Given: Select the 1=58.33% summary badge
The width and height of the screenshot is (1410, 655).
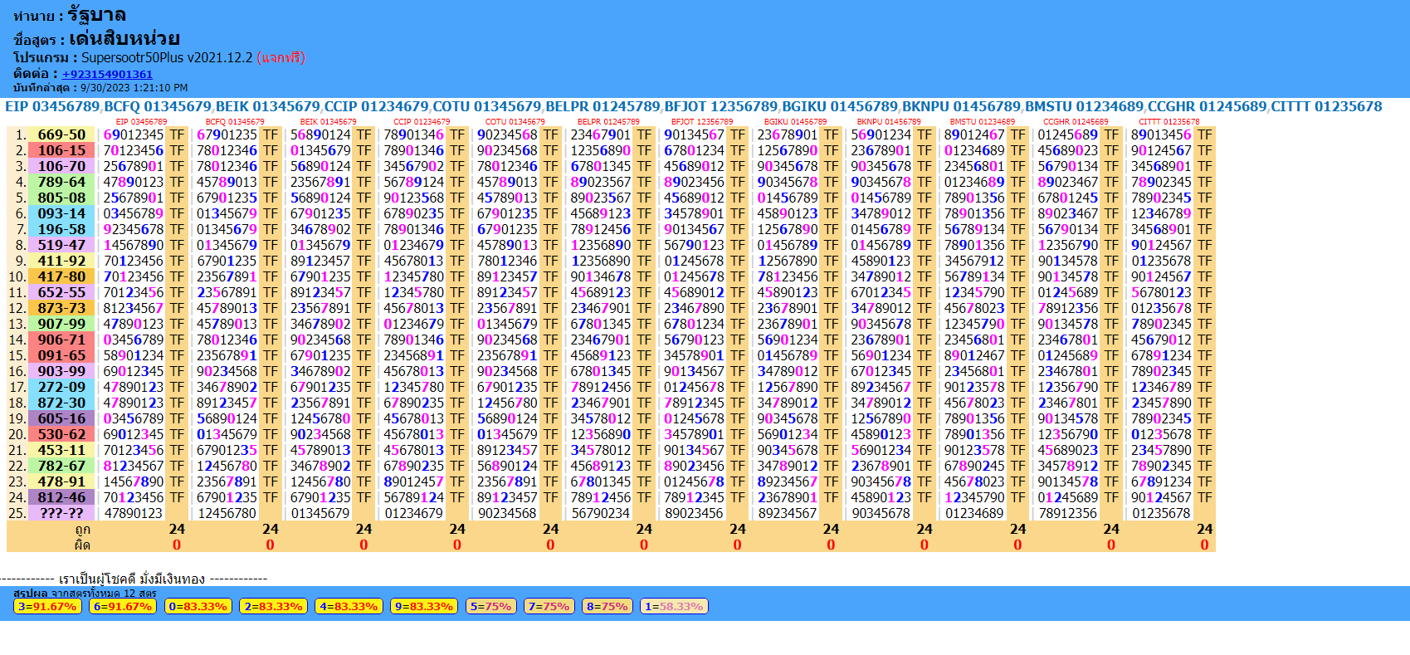Looking at the screenshot, I should pyautogui.click(x=674, y=607).
